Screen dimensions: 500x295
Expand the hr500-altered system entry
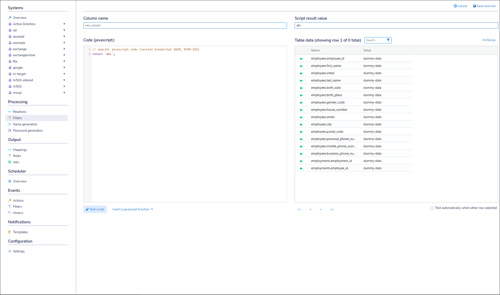click(64, 80)
